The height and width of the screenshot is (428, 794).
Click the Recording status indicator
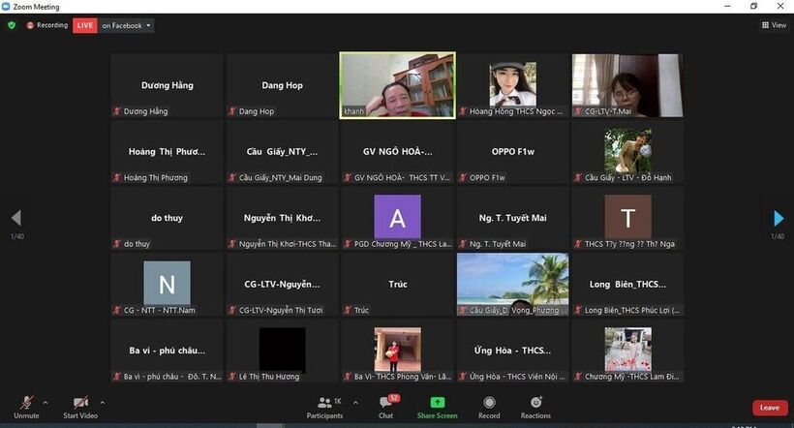[46, 25]
